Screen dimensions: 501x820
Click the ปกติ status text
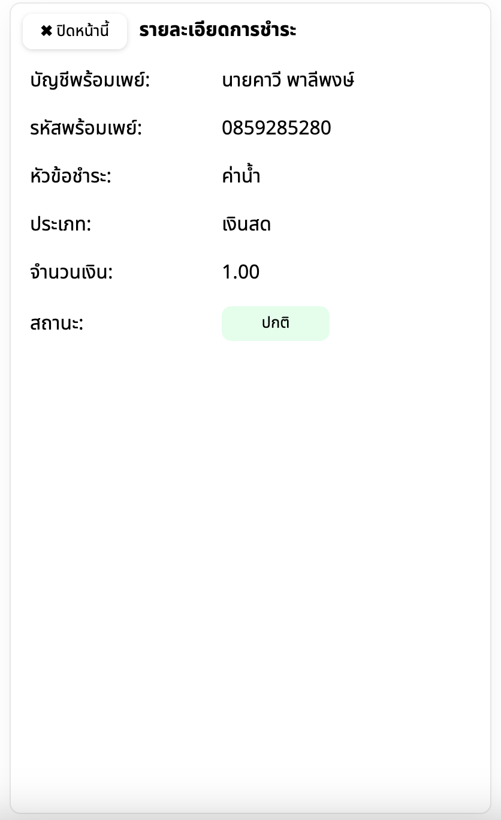pyautogui.click(x=276, y=323)
